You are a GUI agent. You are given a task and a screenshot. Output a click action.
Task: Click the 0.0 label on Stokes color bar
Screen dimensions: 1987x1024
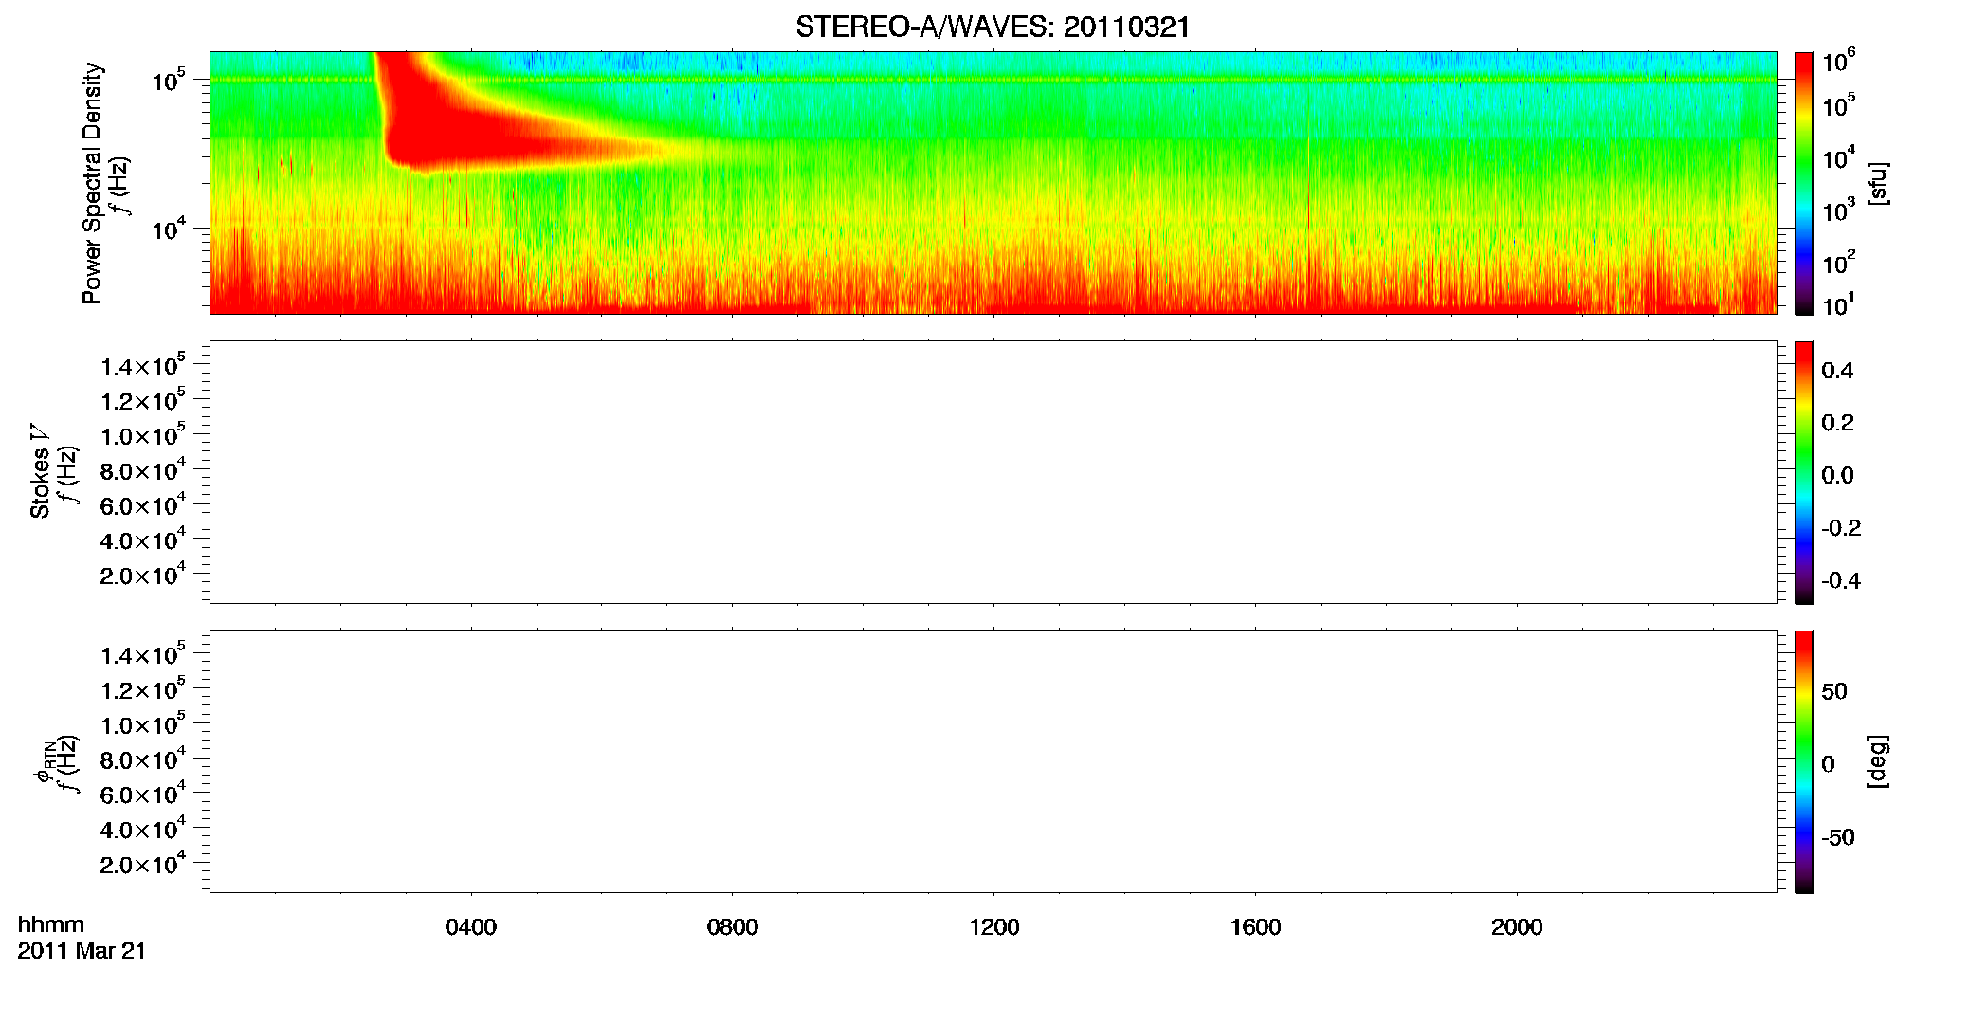point(1837,476)
